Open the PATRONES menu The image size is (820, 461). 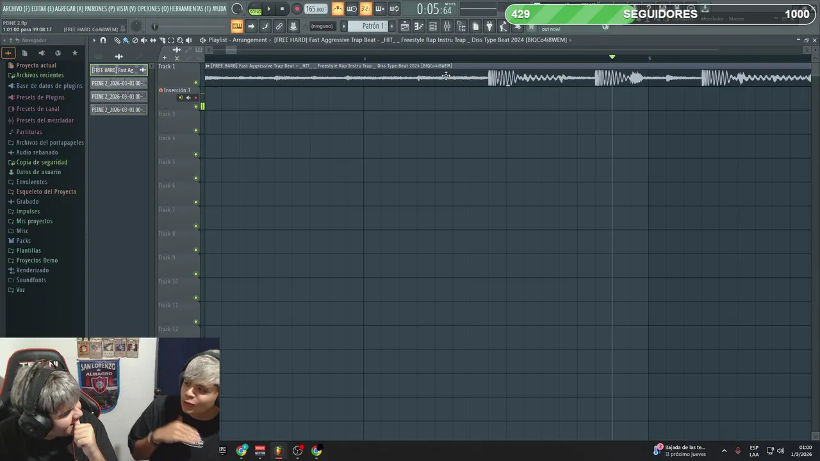tap(101, 9)
